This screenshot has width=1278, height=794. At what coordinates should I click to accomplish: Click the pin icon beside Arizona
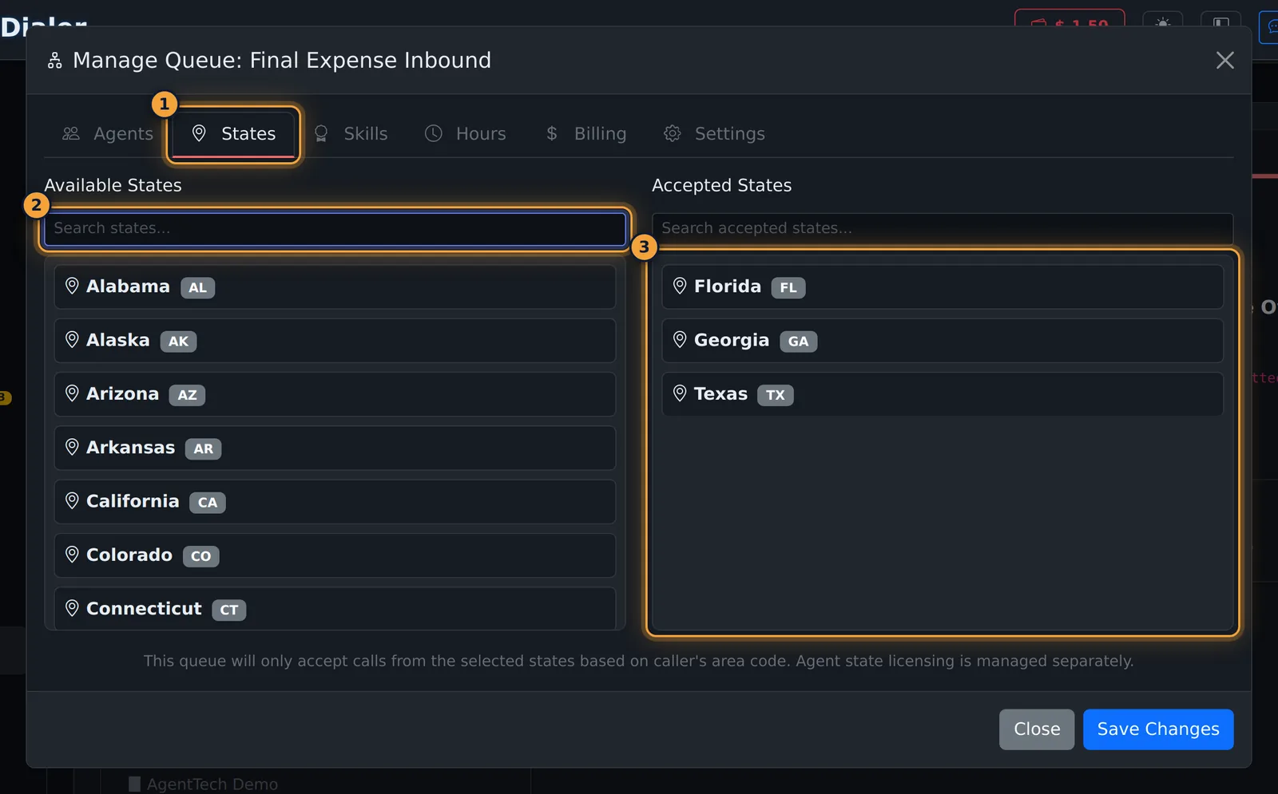tap(72, 393)
